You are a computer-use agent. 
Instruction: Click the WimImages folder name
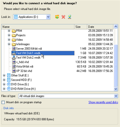tap(23, 44)
